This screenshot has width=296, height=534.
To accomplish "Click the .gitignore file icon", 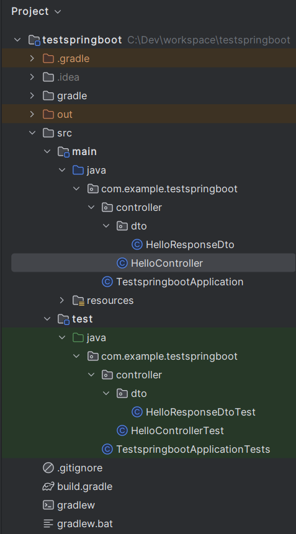I will (48, 468).
